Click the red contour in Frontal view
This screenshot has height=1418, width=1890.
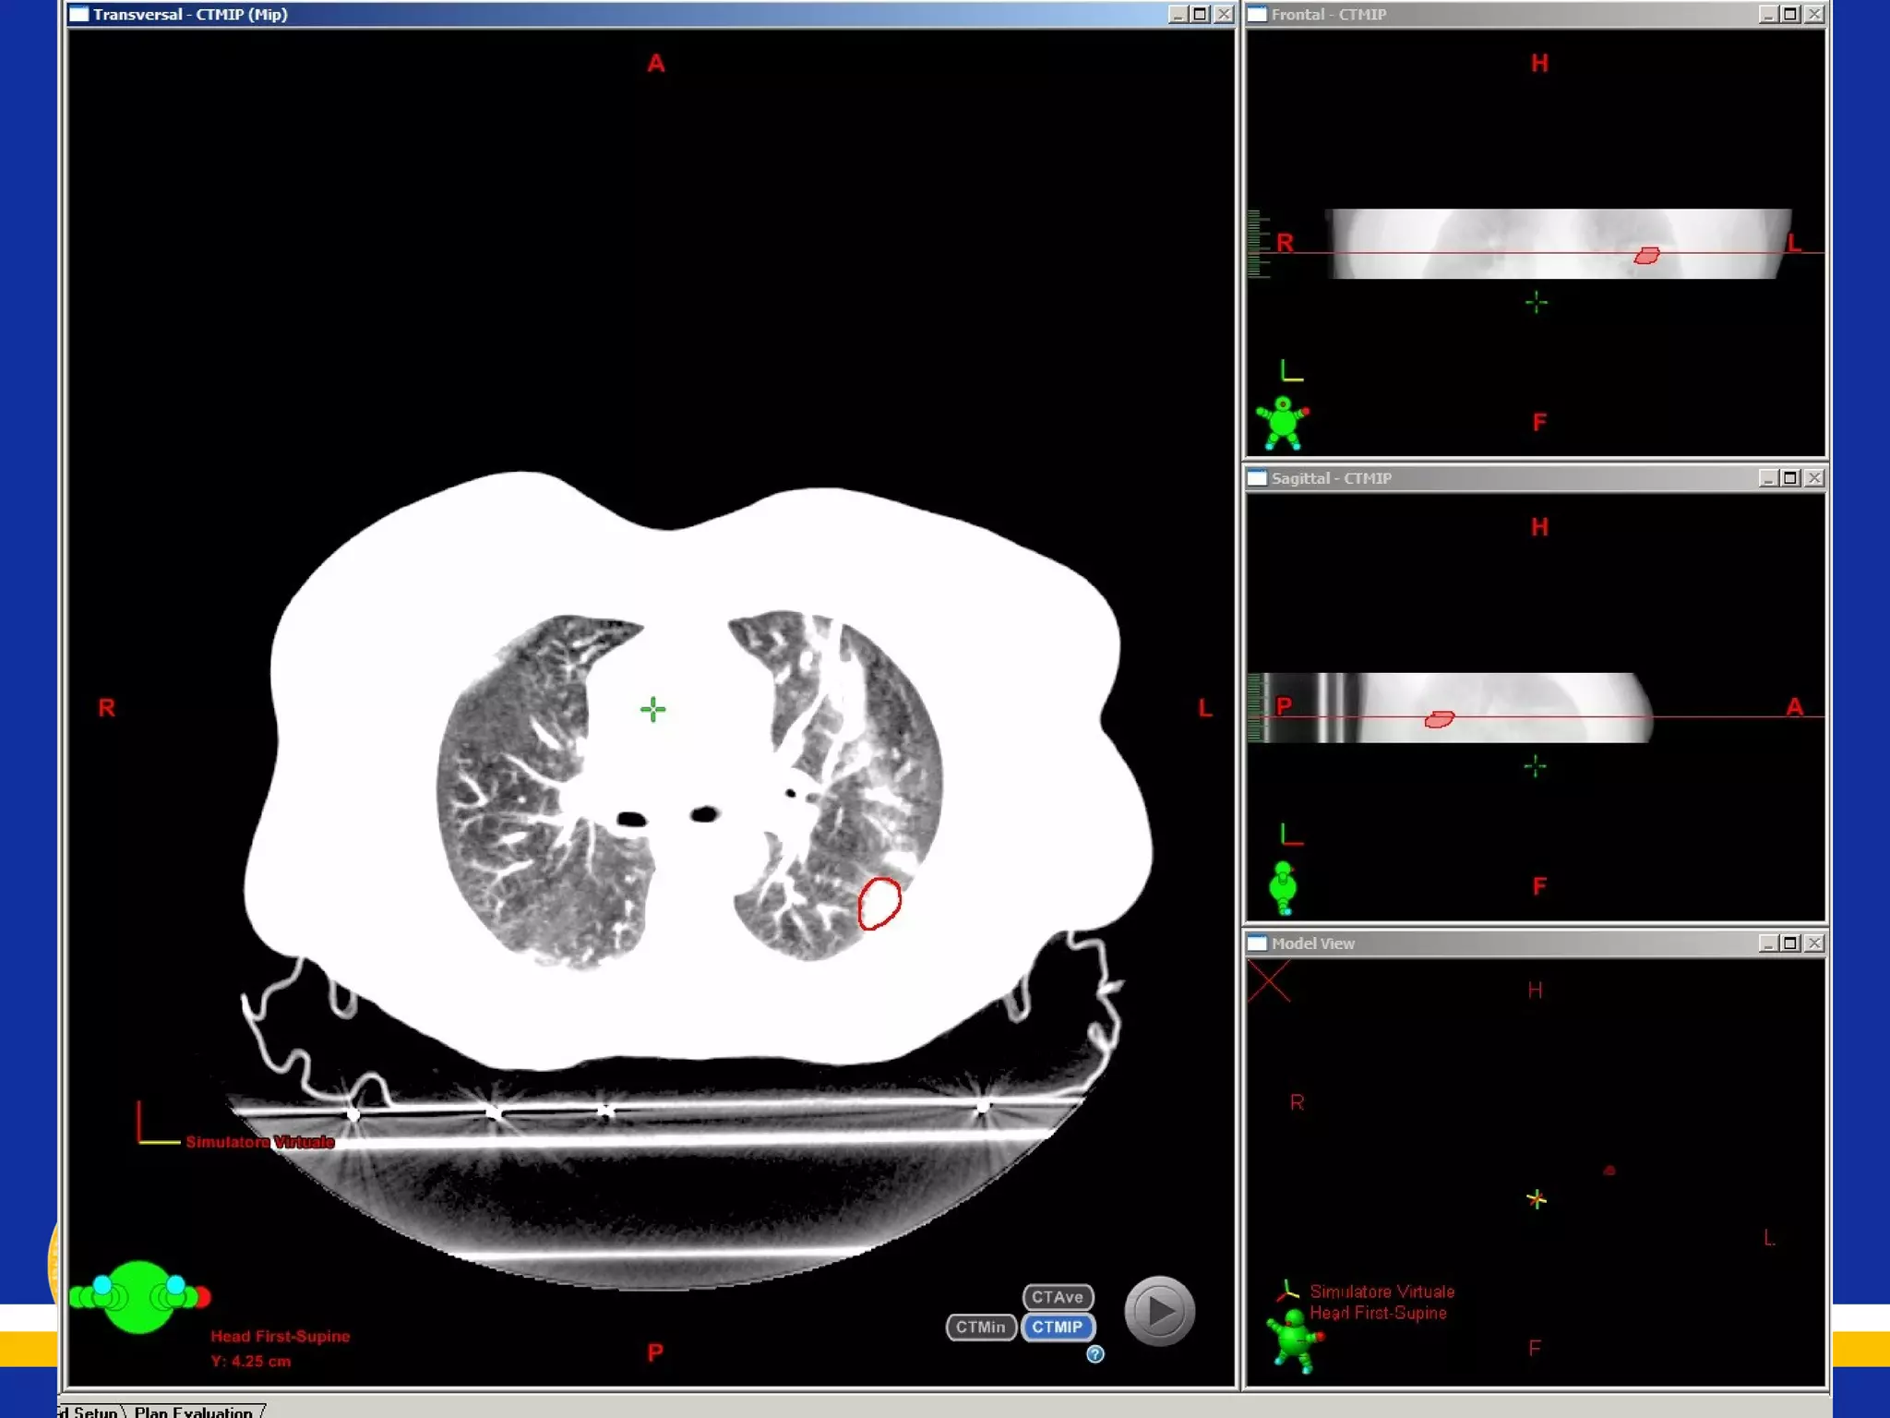tap(1646, 256)
